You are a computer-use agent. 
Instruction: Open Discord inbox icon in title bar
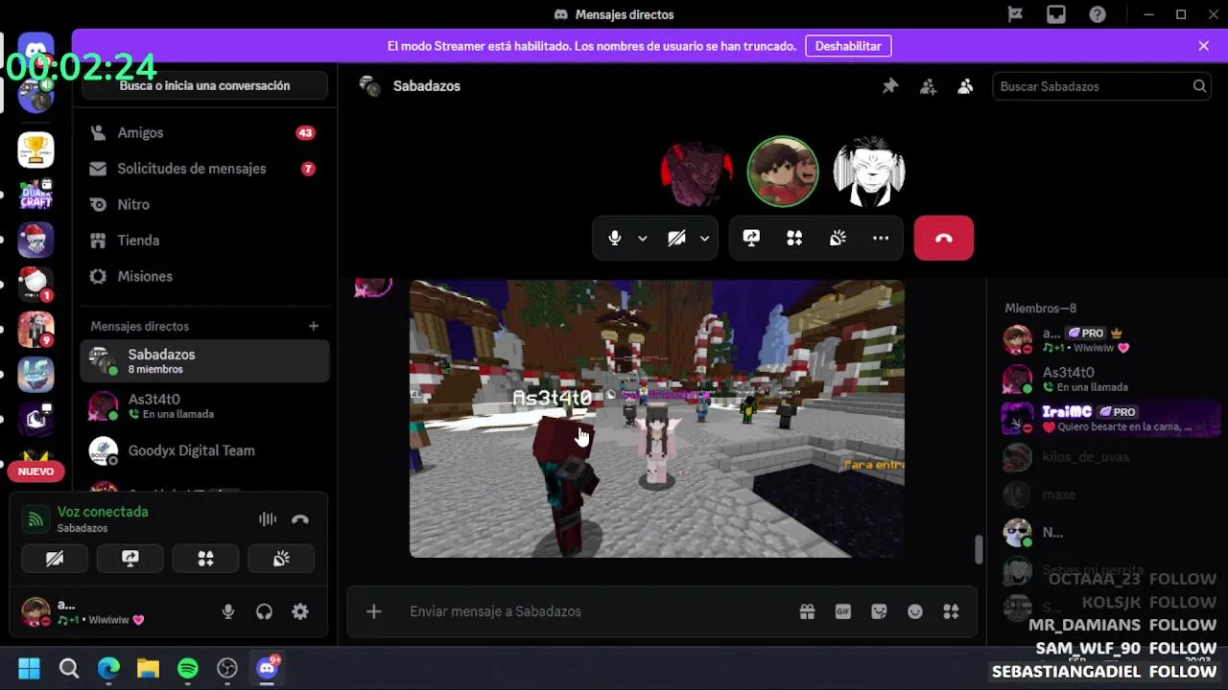coord(1056,14)
